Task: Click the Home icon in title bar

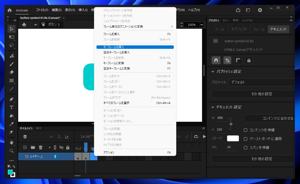Action: pos(9,10)
